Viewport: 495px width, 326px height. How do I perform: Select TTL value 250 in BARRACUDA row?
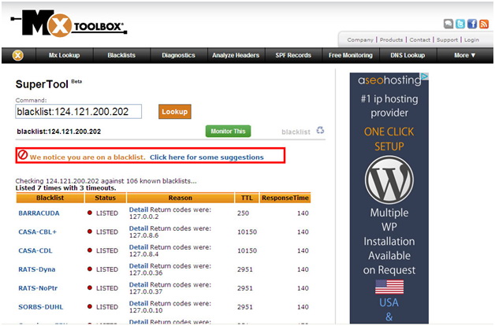coord(243,213)
